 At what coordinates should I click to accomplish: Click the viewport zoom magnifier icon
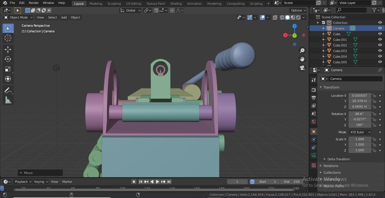pos(302,51)
